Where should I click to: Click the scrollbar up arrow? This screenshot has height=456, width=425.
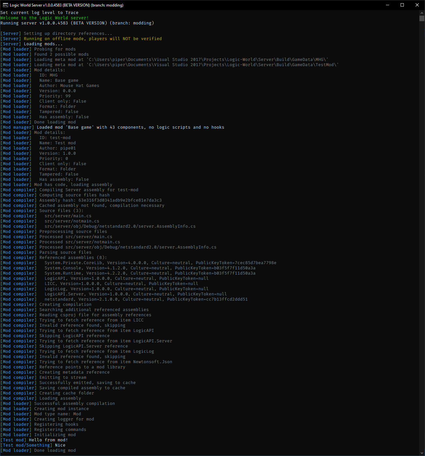(422, 13)
